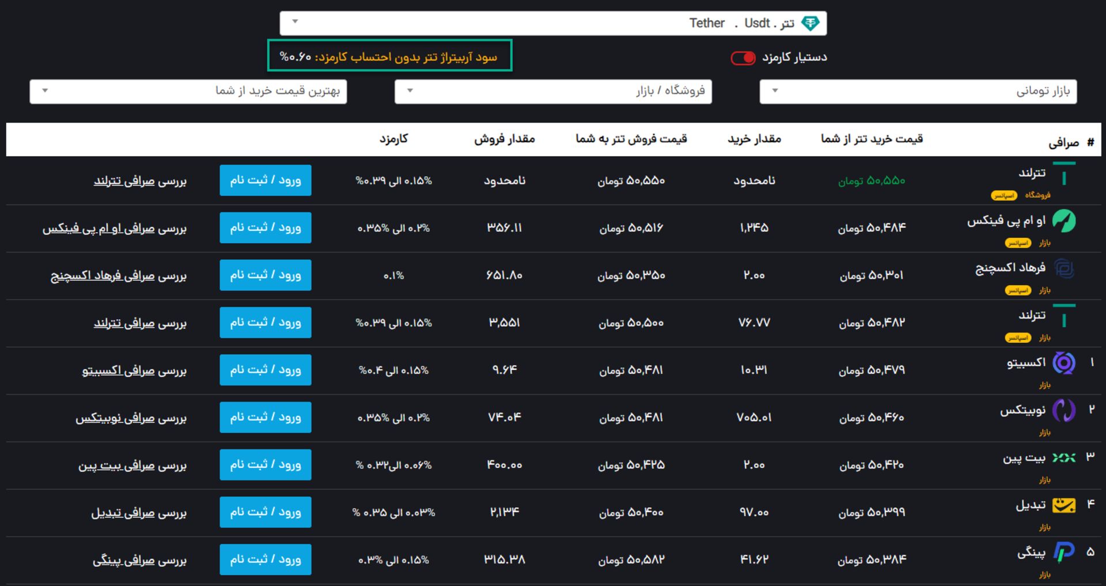Screen dimensions: 1106x586
Task: Click login/register button for Bitpin
Action: (x=266, y=464)
